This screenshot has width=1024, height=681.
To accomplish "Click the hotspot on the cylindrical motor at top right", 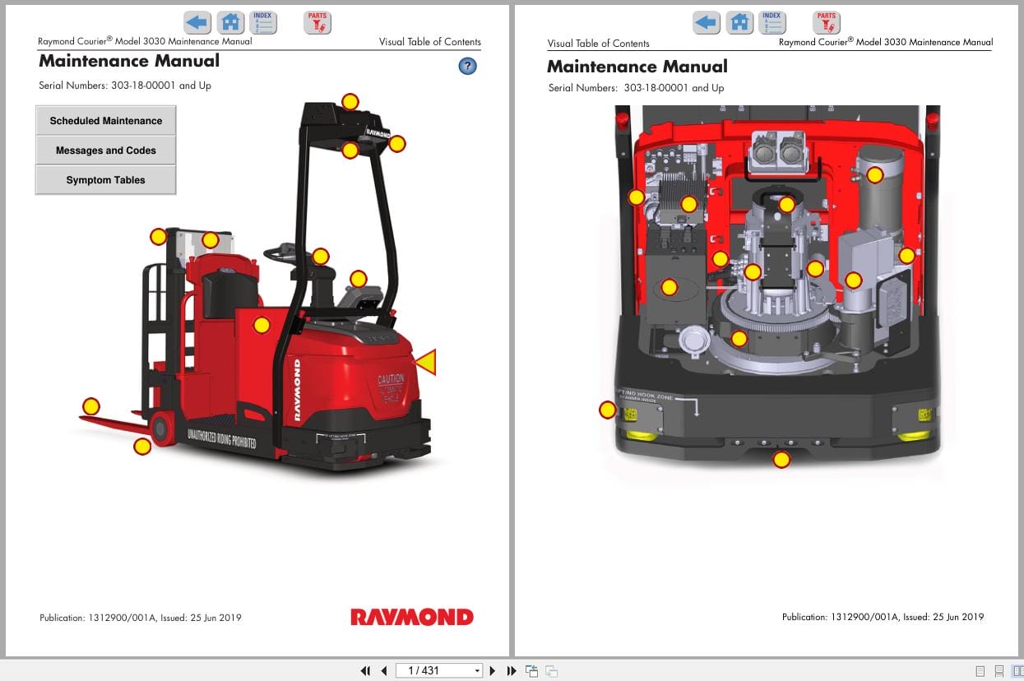I will [x=875, y=174].
